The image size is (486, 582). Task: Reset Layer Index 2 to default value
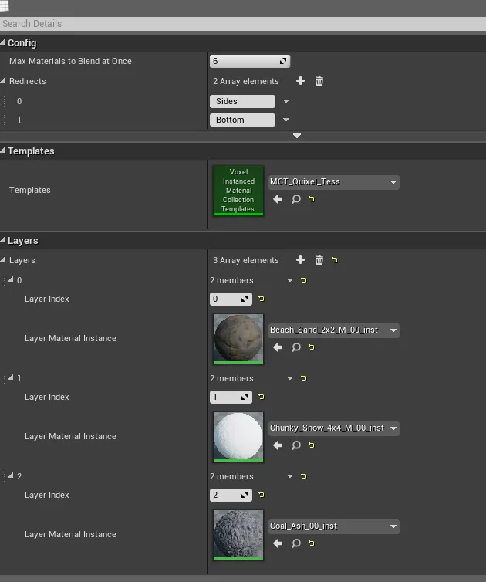tap(262, 495)
